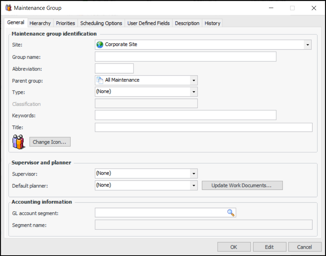Focus the Keywords text field

point(185,115)
